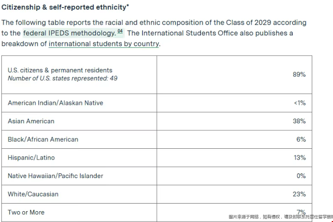
Task: Click the <1% value
Action: 299,103
